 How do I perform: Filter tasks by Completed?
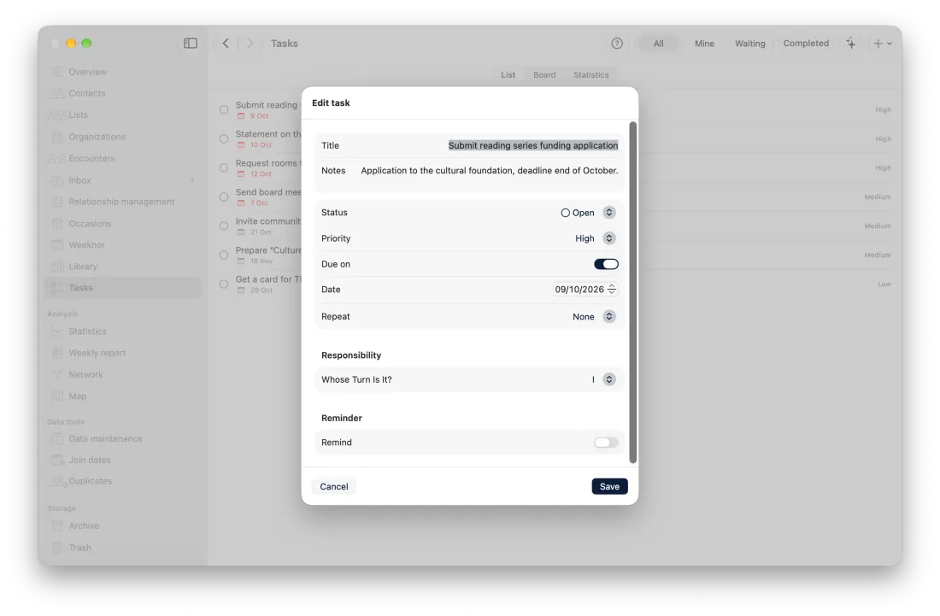[x=806, y=43]
